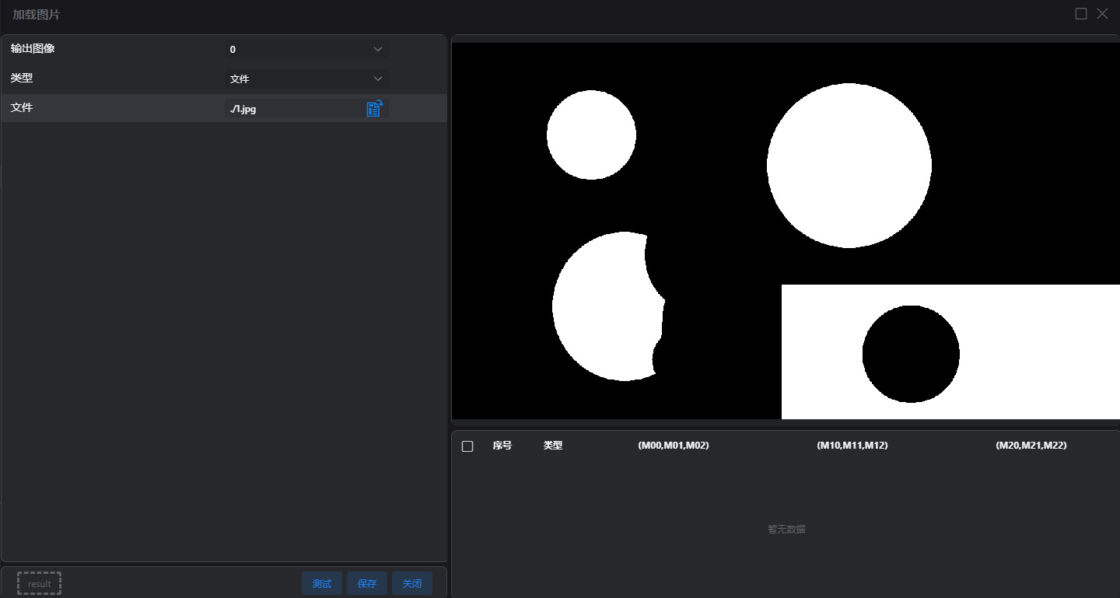Viewport: 1120px width, 598px height.
Task: Tick the select-all checkbox in table header
Action: [x=467, y=446]
